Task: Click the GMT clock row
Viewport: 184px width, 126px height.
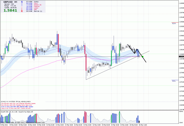Action: (32, 10)
